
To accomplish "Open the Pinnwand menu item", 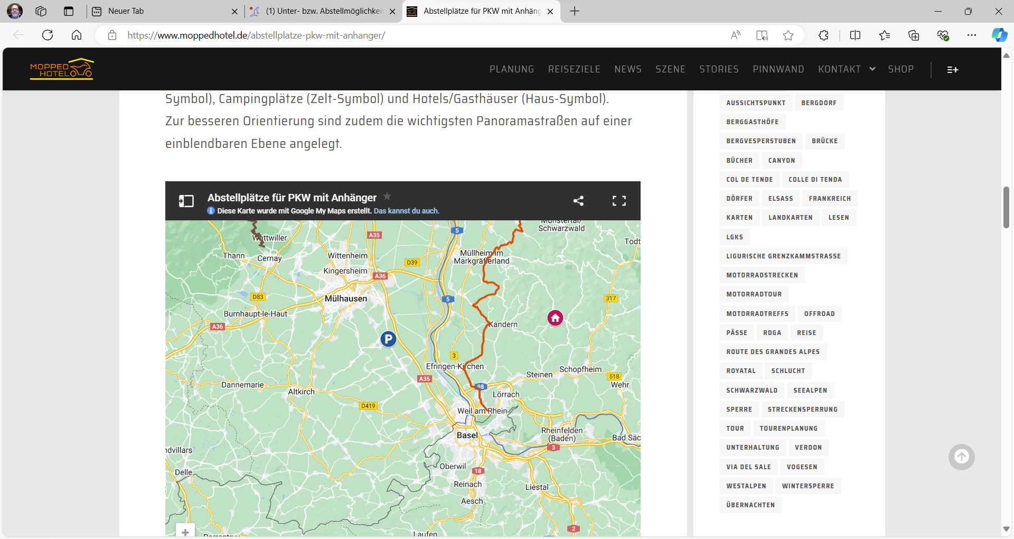I will [778, 69].
